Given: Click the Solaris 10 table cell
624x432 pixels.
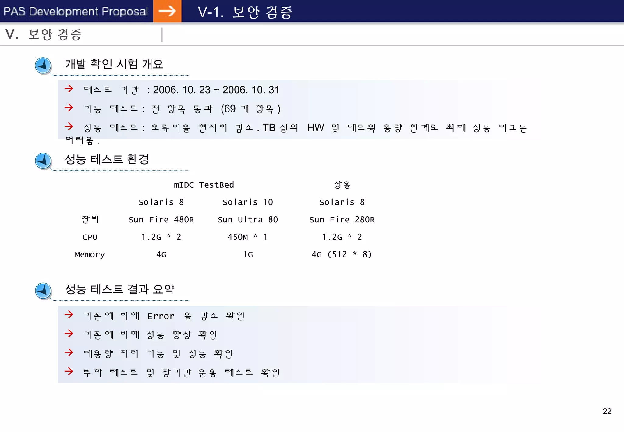Looking at the screenshot, I should point(248,202).
